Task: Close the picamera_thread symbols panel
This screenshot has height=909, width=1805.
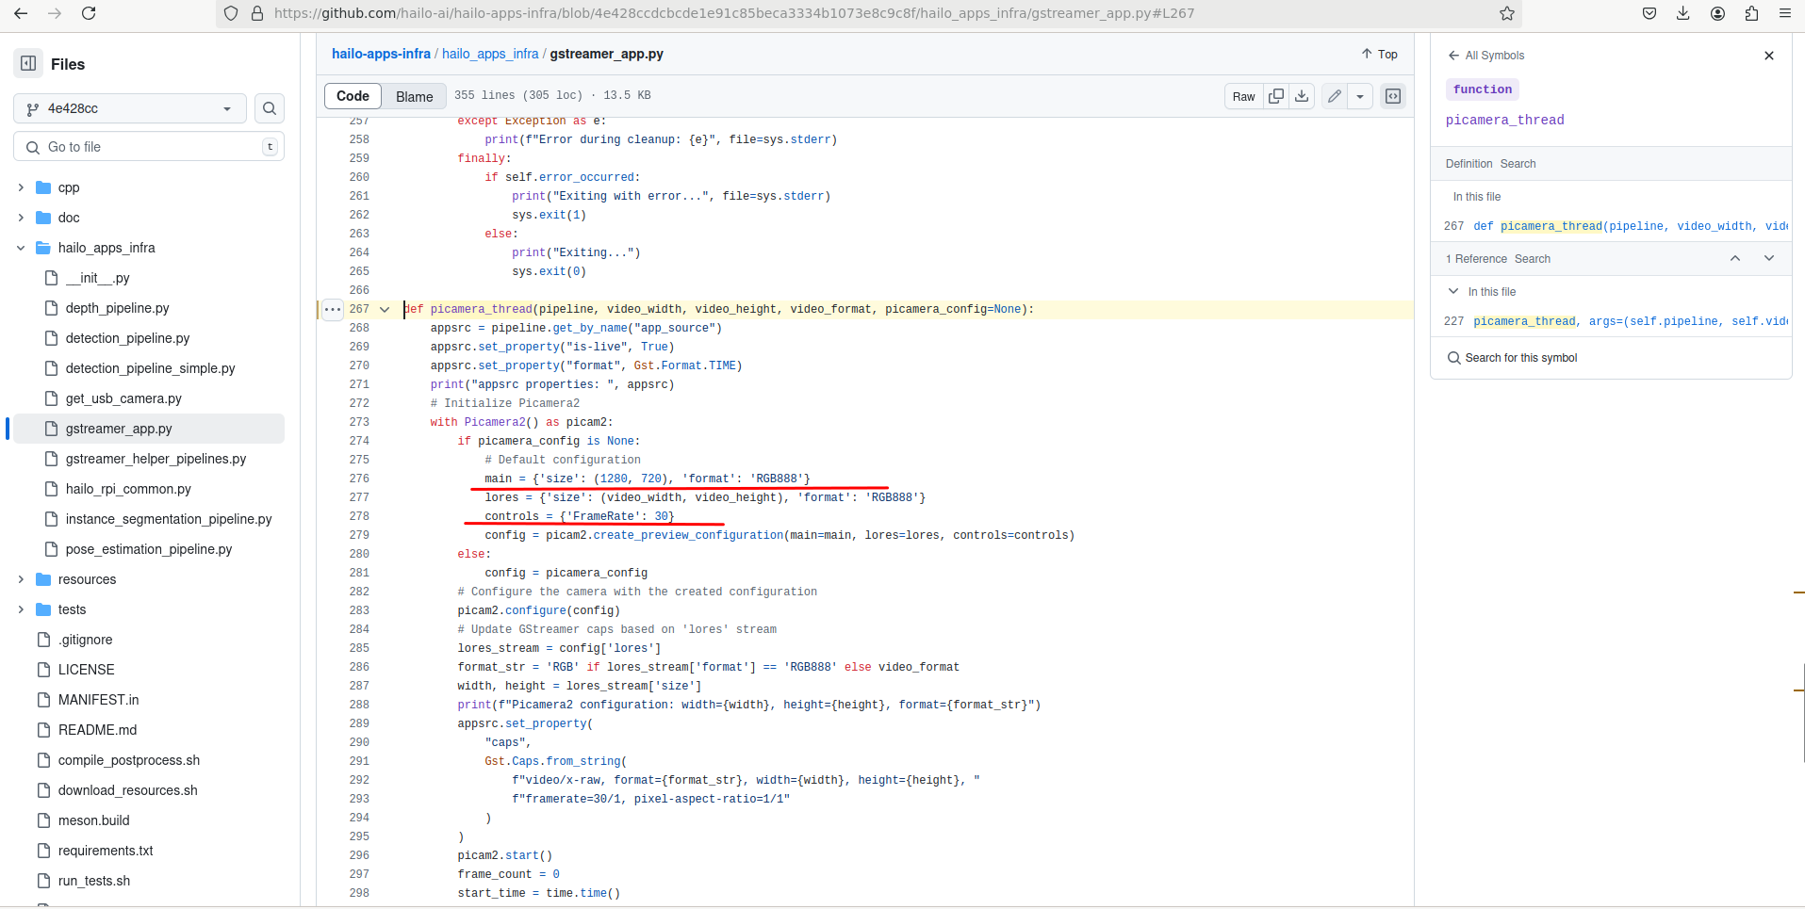Action: (x=1768, y=56)
